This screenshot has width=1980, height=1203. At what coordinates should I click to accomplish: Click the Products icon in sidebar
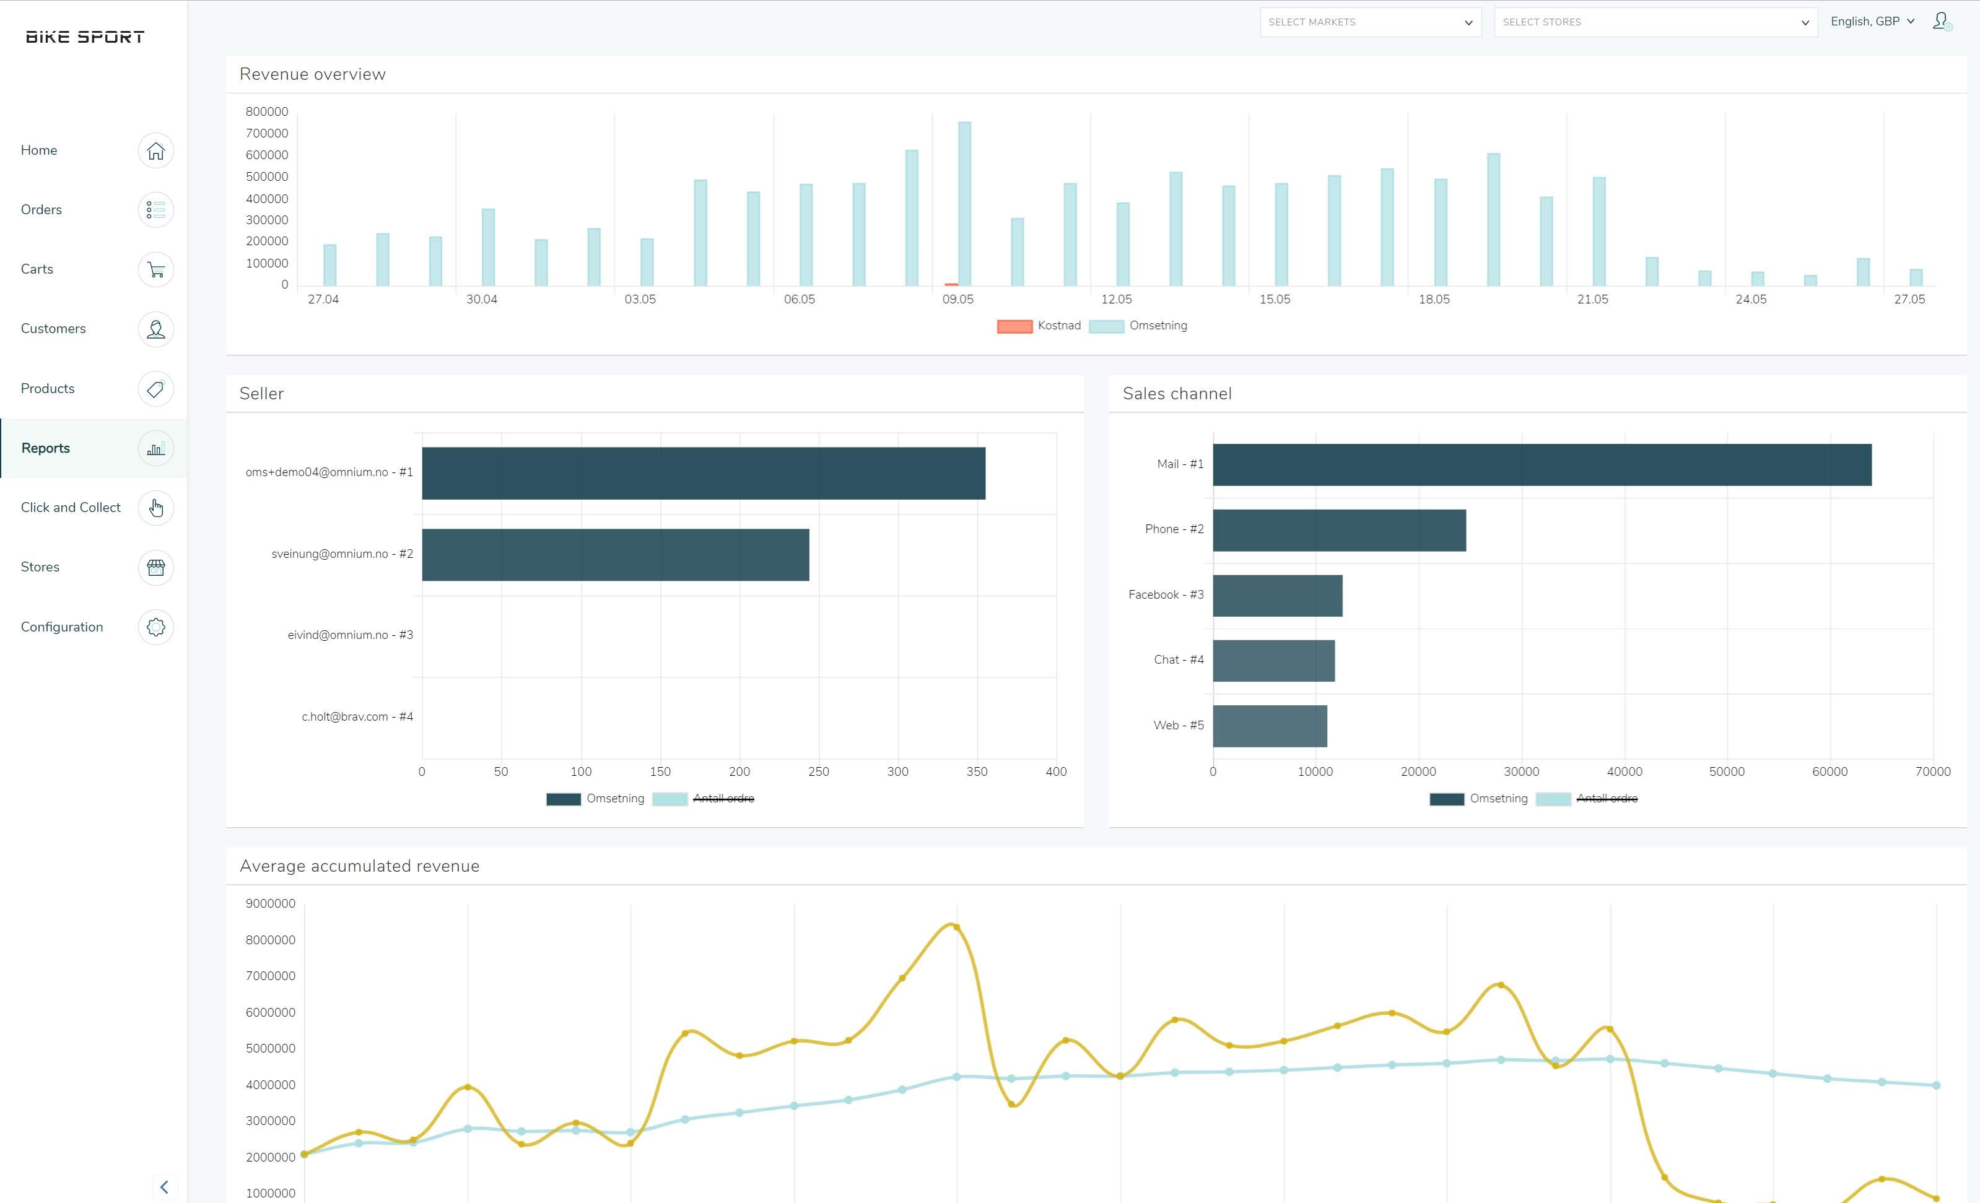[x=154, y=388]
